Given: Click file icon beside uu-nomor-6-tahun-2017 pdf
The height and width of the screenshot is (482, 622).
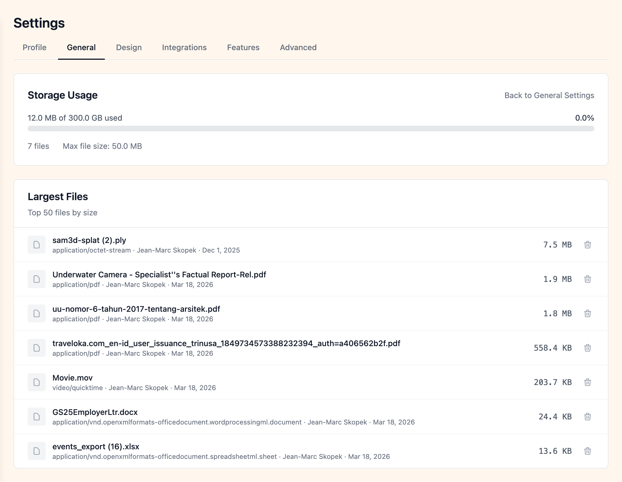Looking at the screenshot, I should tap(36, 313).
